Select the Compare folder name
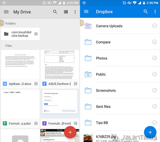 (103, 42)
